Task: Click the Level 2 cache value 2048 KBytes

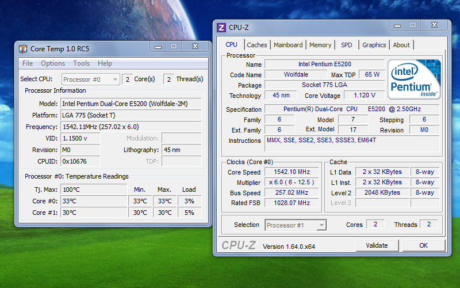Action: tap(382, 192)
